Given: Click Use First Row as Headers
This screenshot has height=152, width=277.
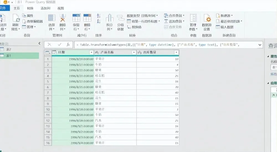Looking at the screenshot, I should tap(143, 21).
